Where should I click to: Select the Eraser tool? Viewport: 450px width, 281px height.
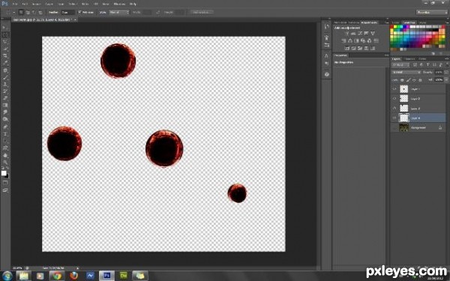coord(5,98)
